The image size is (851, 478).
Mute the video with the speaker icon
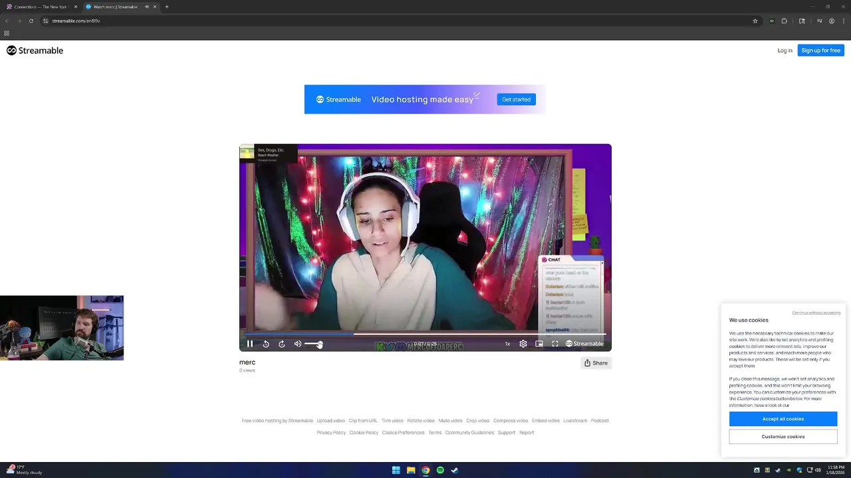(297, 343)
